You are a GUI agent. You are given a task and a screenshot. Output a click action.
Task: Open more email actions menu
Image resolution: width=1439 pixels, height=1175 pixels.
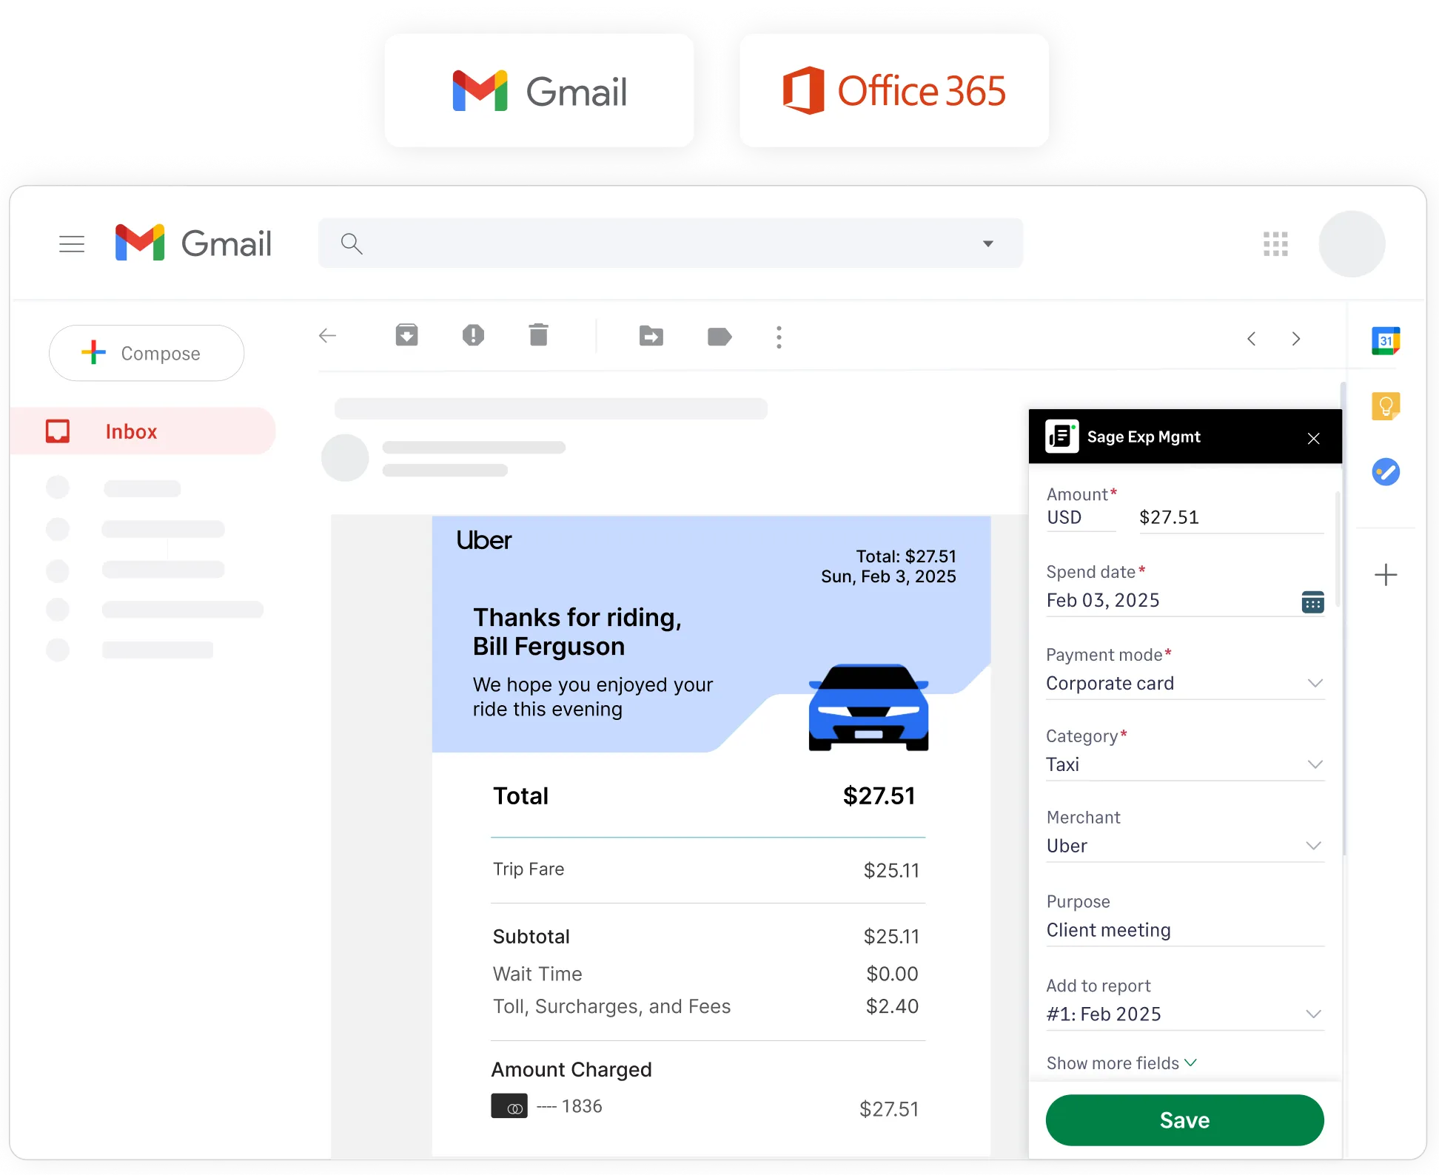click(x=779, y=337)
